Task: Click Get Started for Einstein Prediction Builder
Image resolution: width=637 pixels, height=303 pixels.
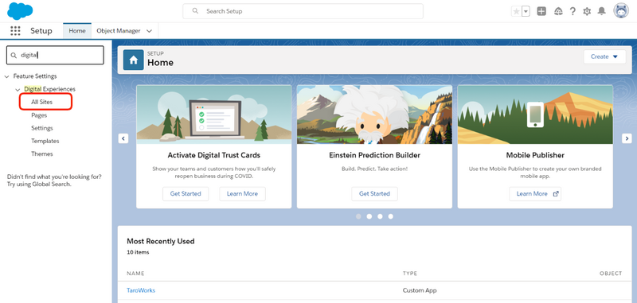Action: point(374,194)
